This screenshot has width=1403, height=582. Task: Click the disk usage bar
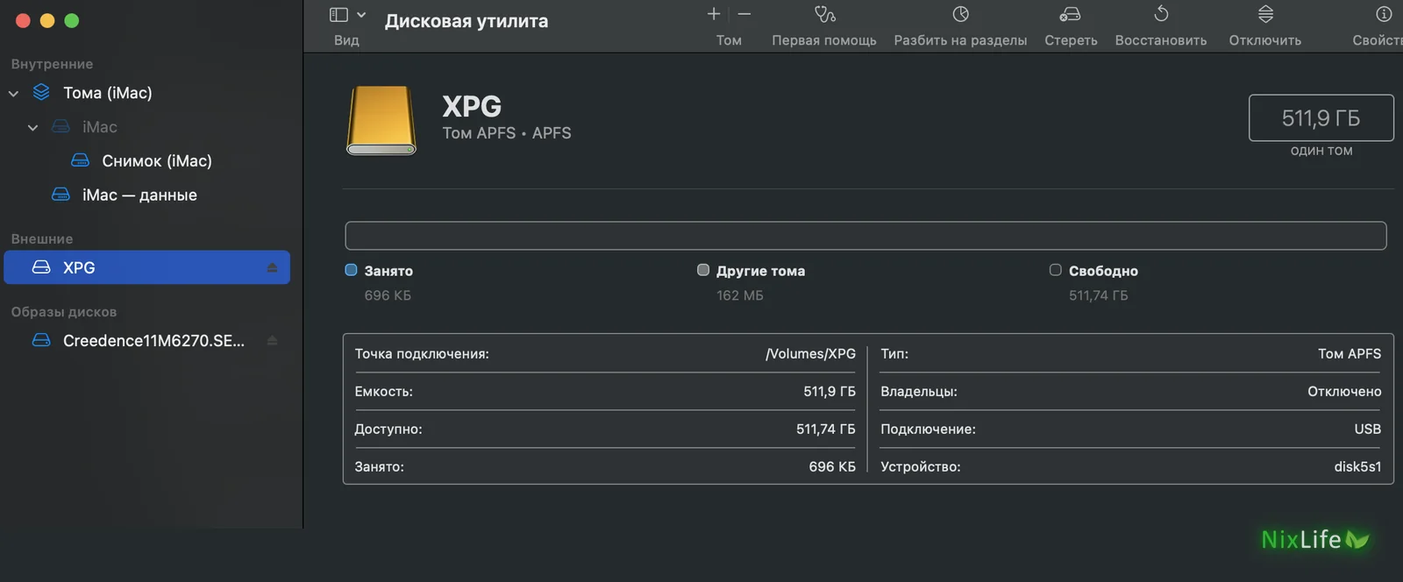[x=865, y=236]
